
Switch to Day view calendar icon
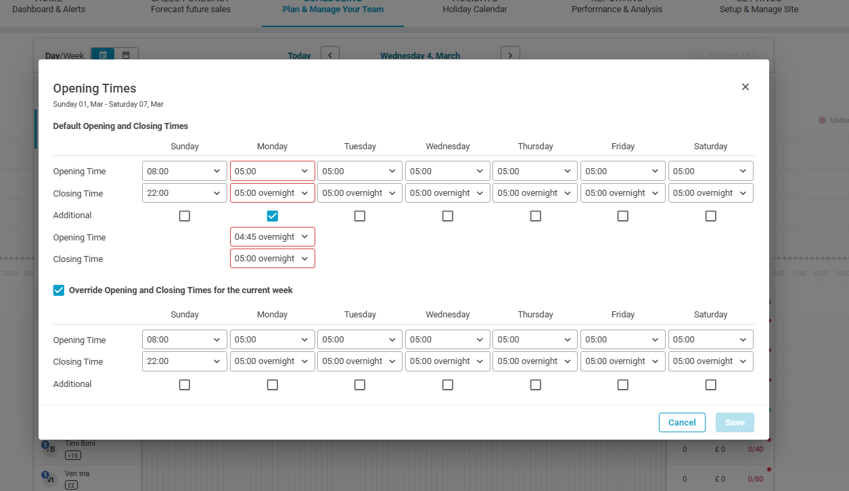tap(103, 55)
